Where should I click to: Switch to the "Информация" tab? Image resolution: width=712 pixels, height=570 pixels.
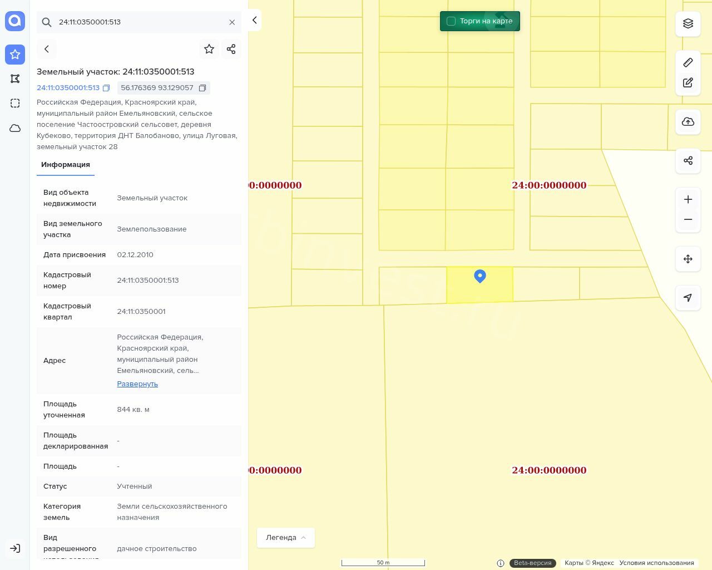(x=66, y=165)
